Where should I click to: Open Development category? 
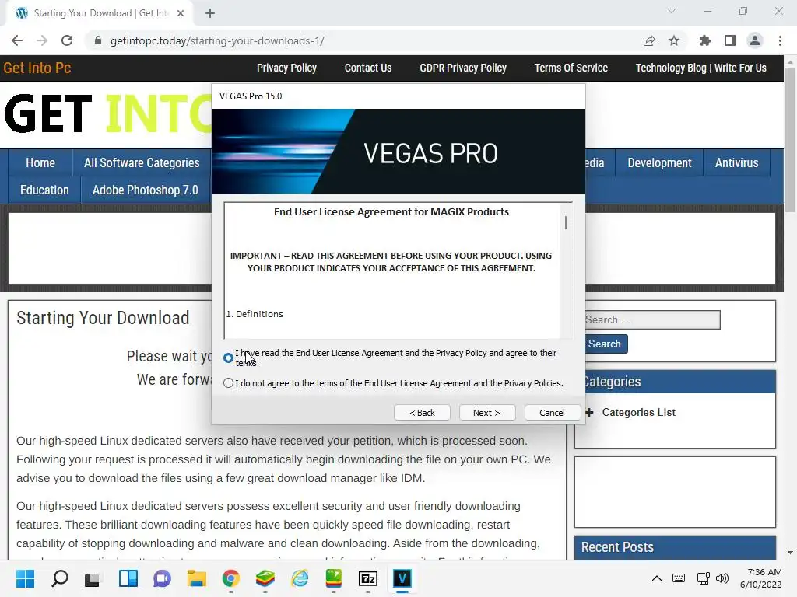pos(659,163)
